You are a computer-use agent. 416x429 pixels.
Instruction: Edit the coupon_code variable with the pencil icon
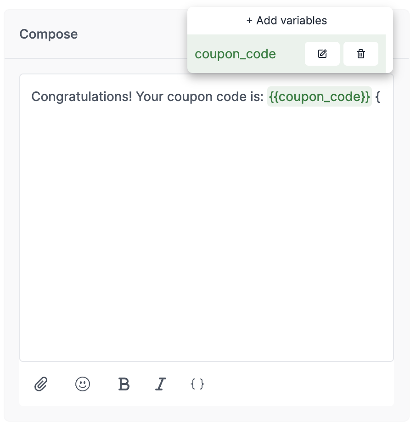point(322,54)
